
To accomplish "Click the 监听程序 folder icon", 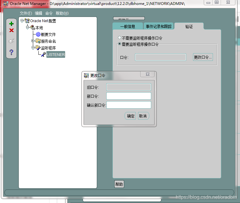I will pos(38,48).
